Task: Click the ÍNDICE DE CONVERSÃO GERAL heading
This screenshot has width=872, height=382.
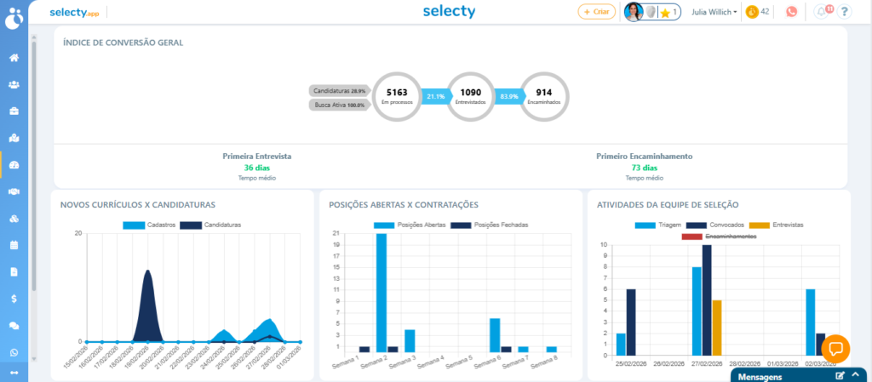Action: click(x=123, y=43)
